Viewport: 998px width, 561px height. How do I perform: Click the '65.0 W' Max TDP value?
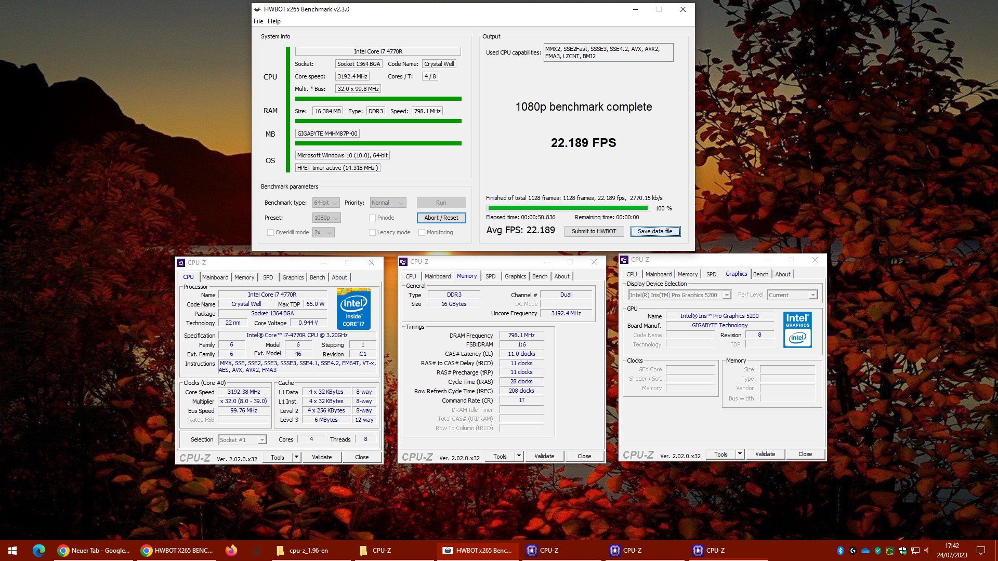(316, 304)
